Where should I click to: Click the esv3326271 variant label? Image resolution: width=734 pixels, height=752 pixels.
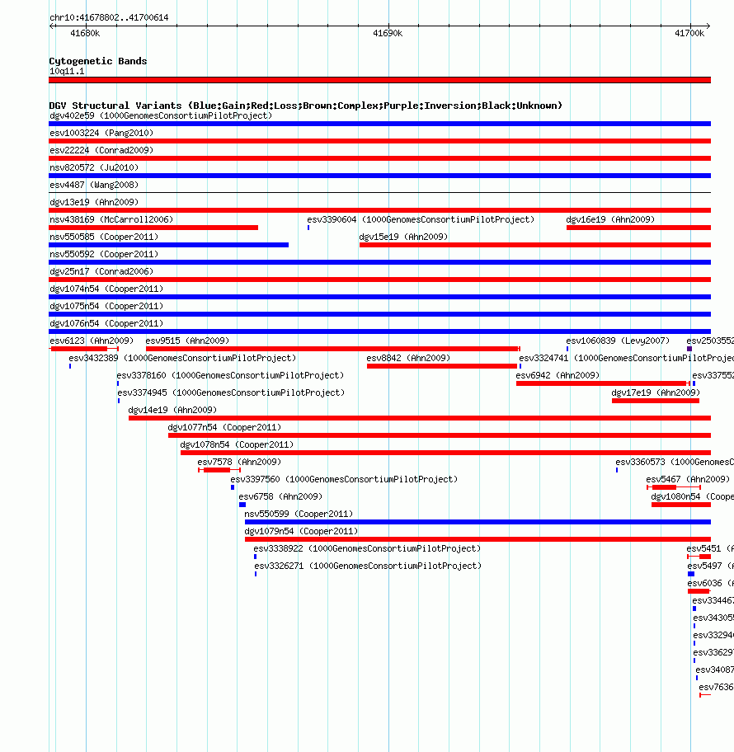pos(368,566)
